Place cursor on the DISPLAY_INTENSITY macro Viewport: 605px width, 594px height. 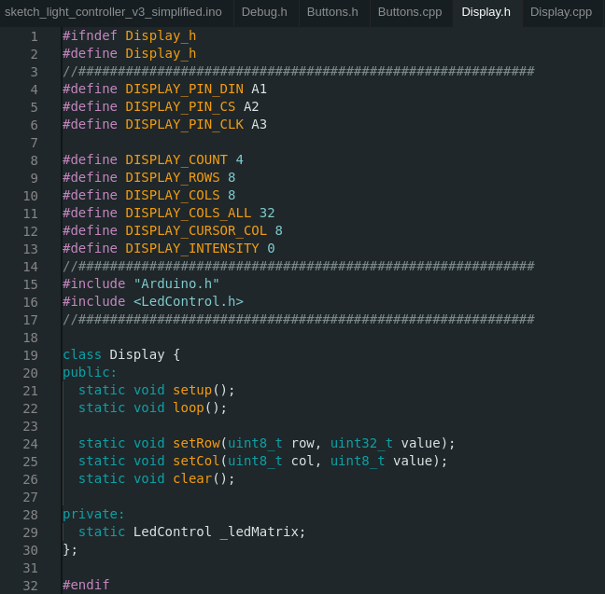(191, 248)
